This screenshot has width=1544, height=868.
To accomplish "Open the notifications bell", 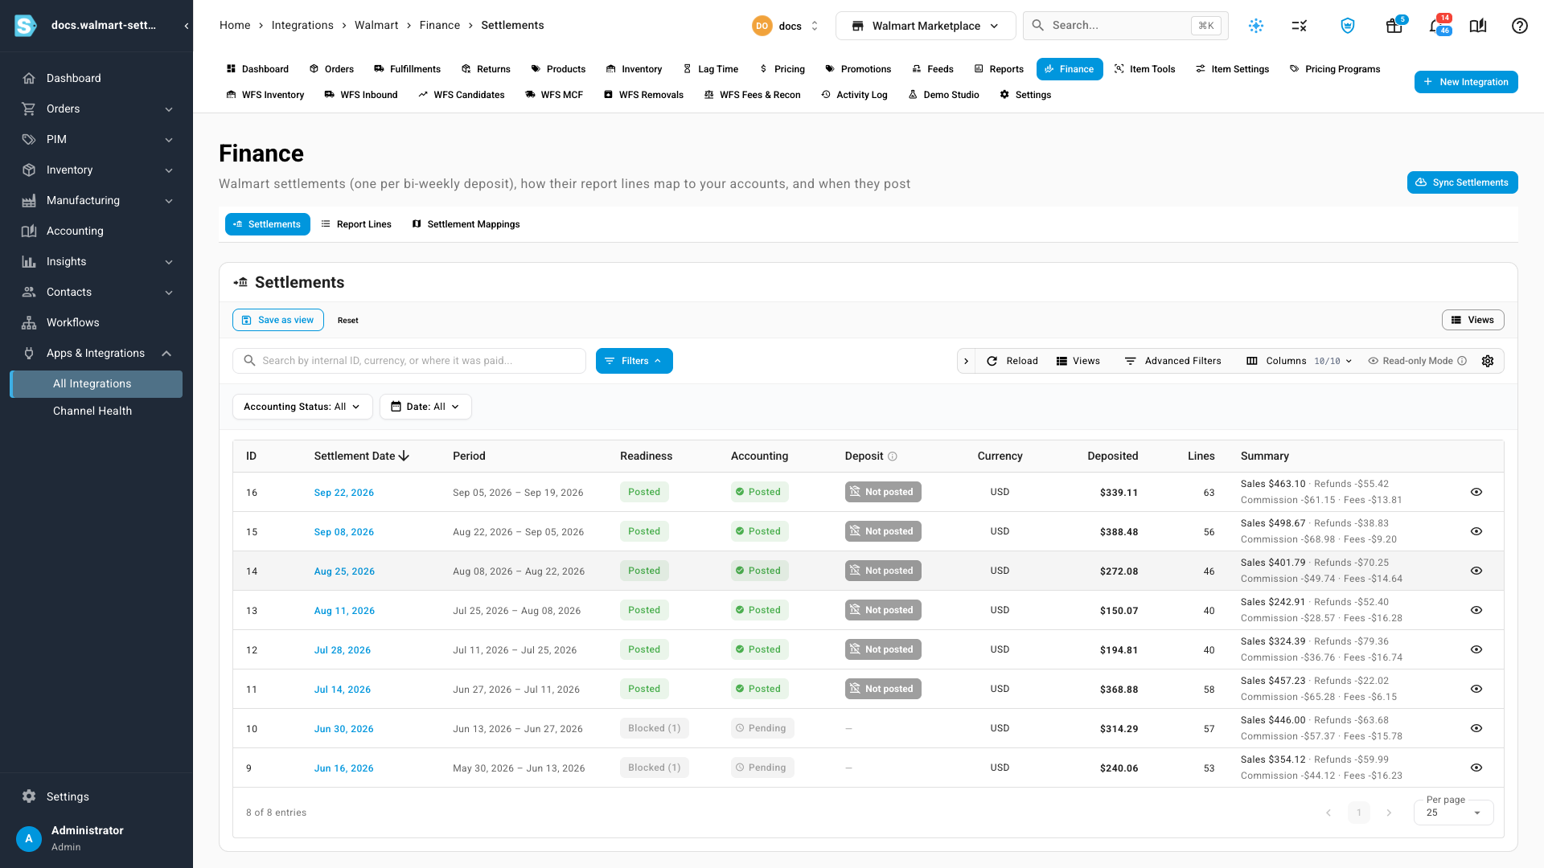I will (x=1435, y=26).
